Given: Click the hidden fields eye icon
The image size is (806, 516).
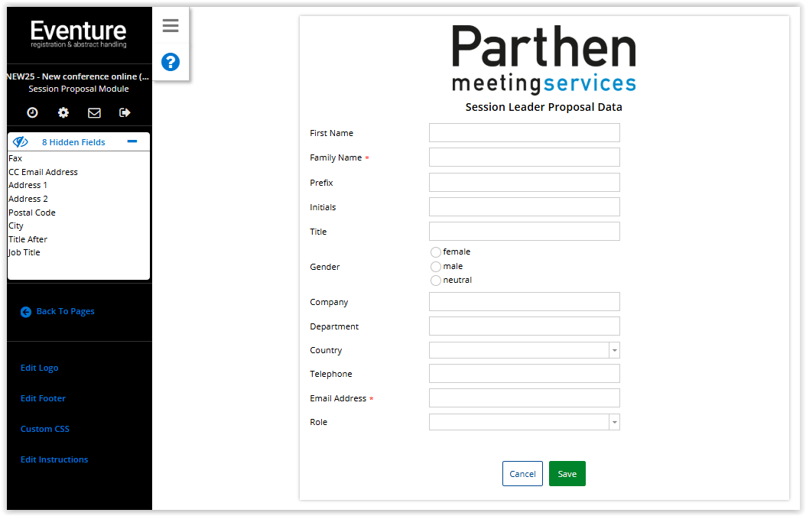Looking at the screenshot, I should [x=21, y=142].
